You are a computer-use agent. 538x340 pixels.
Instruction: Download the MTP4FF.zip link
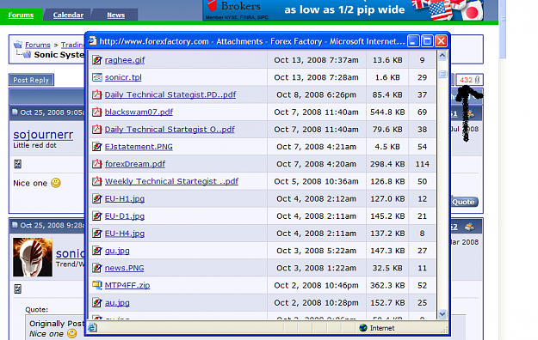[x=127, y=285]
